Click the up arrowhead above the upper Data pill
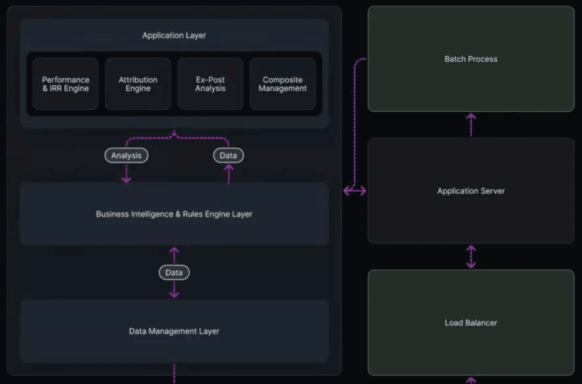This screenshot has height=384, width=582. (228, 168)
